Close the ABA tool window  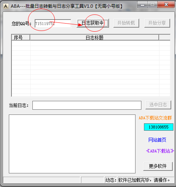166,5
